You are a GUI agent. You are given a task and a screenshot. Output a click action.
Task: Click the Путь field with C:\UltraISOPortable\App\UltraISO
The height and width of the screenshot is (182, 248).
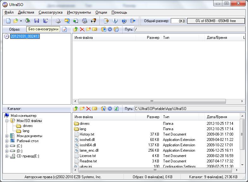[x=190, y=109]
